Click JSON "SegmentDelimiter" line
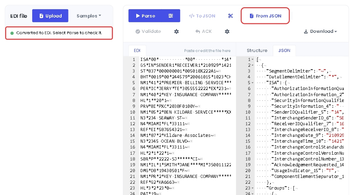Image resolution: width=354 pixels, height=195 pixels. [293, 71]
